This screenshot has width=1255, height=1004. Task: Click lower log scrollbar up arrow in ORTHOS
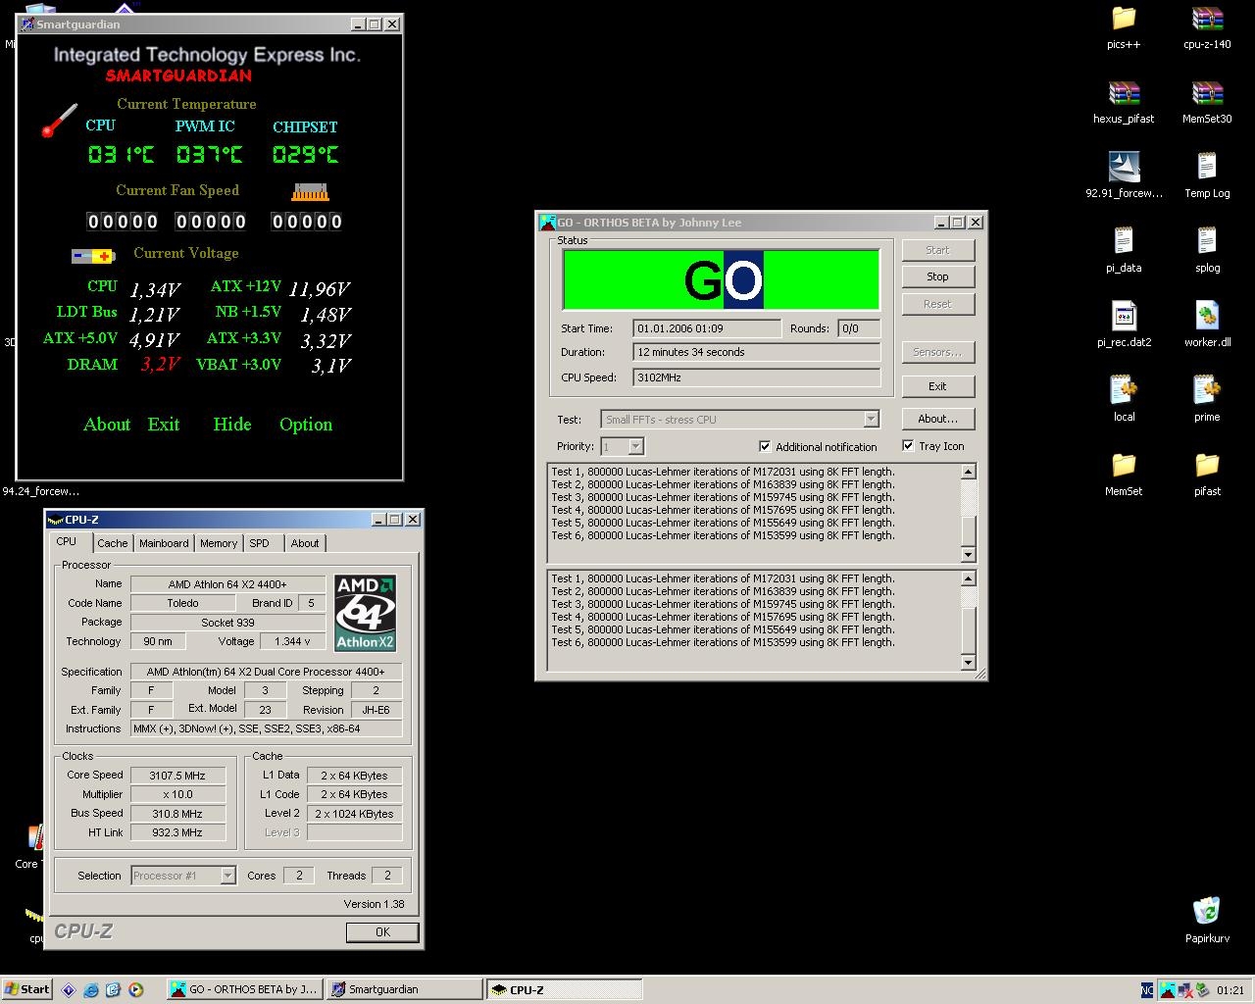969,578
